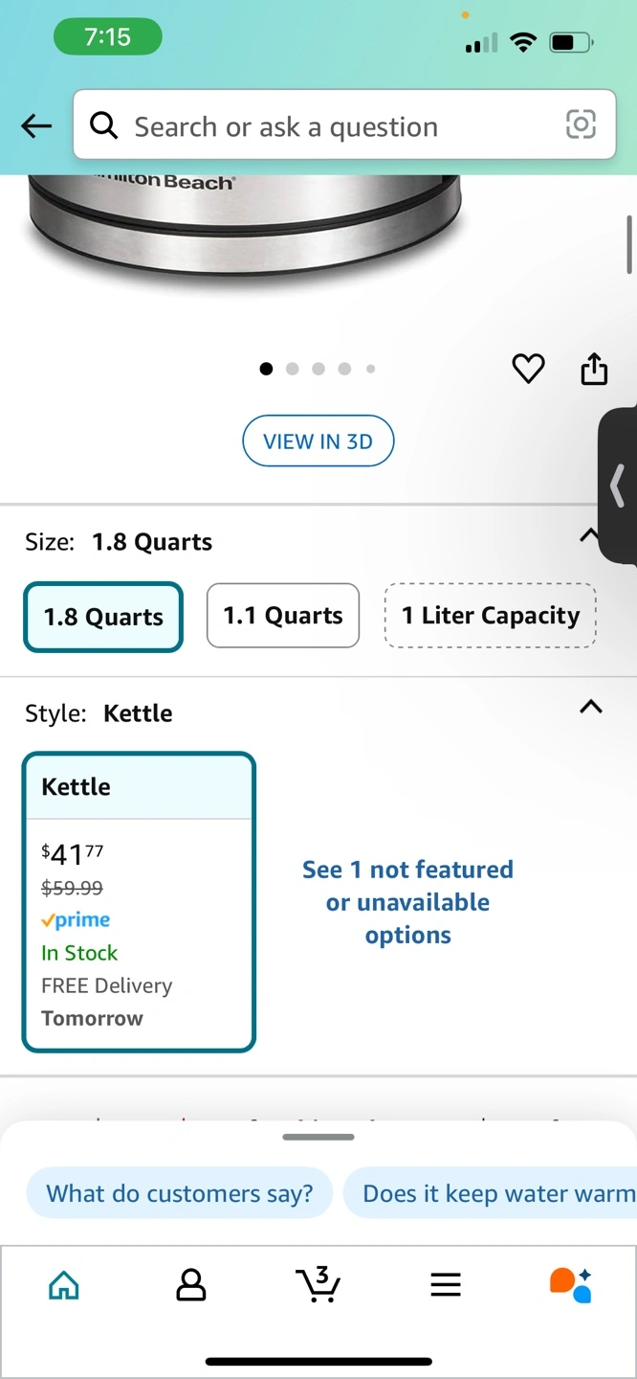
Task: Open the shopping cart
Action: click(318, 1284)
